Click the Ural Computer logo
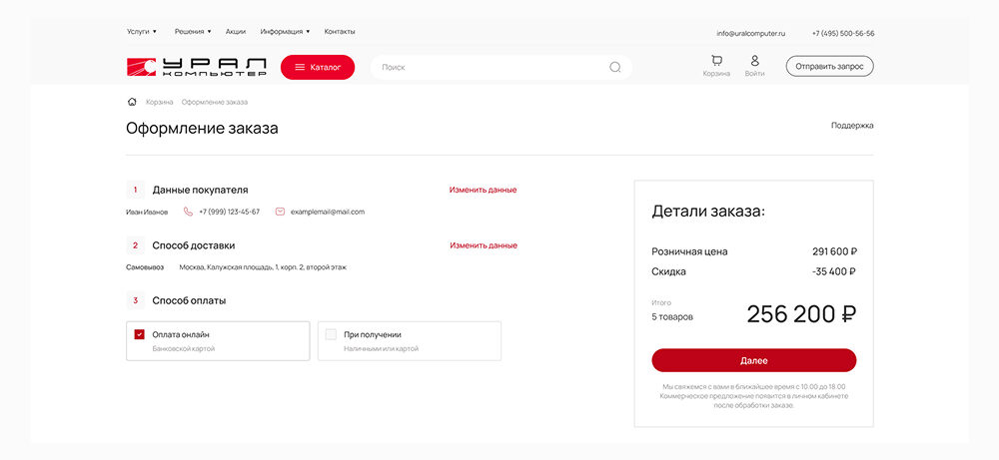Viewport: 999px width, 460px height. (x=196, y=67)
